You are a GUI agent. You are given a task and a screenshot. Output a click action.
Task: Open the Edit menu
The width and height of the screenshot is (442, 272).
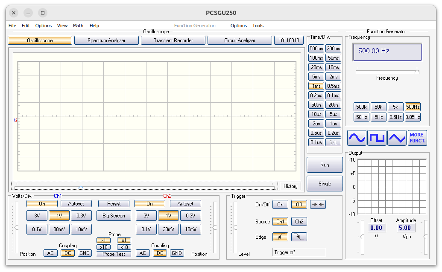pos(26,26)
